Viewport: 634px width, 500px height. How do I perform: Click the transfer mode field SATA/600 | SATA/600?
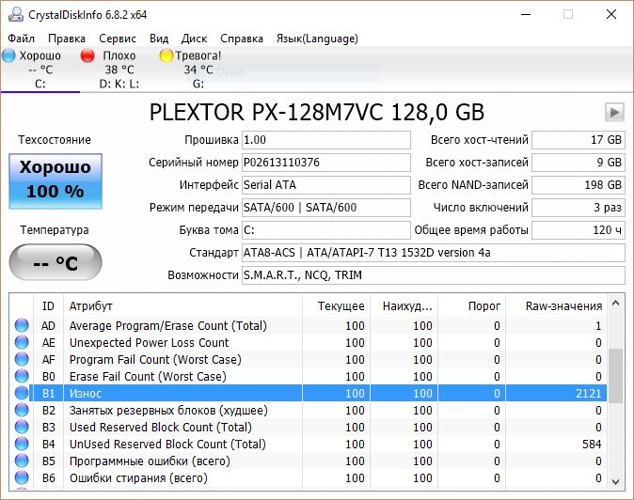point(326,208)
